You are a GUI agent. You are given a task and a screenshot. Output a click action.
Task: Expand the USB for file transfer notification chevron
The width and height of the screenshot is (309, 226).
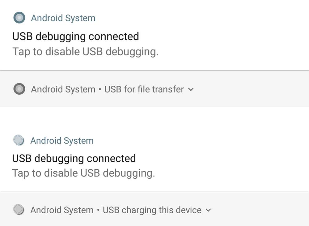coord(191,89)
